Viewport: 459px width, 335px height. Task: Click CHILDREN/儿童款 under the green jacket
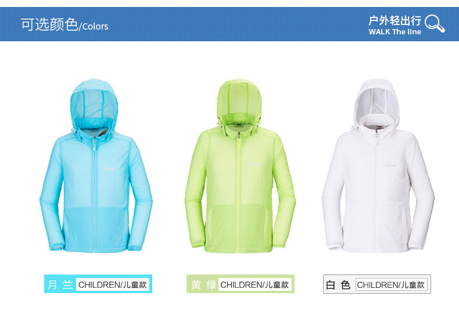[254, 284]
